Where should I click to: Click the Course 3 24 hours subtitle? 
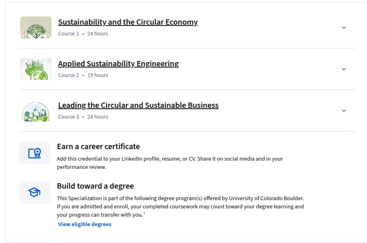(x=83, y=117)
